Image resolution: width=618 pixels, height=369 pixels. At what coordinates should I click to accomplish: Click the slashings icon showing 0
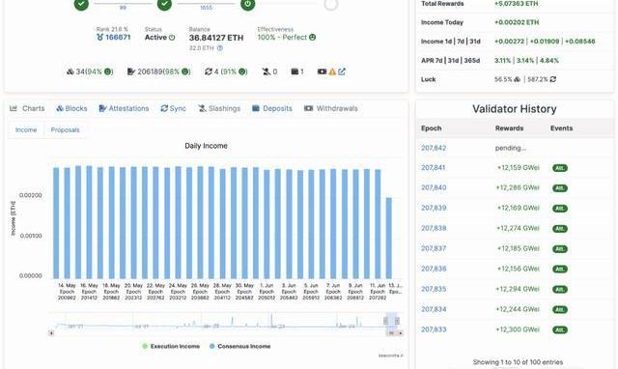point(267,71)
